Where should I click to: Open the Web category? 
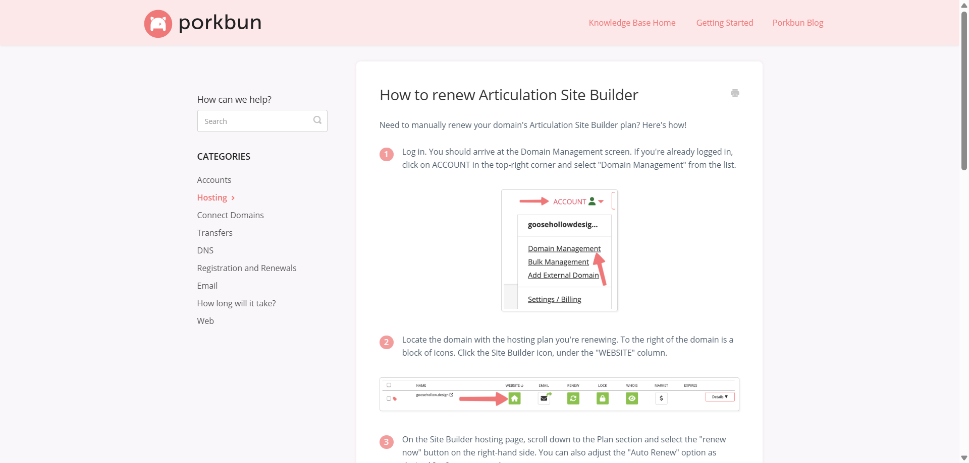[x=205, y=321]
